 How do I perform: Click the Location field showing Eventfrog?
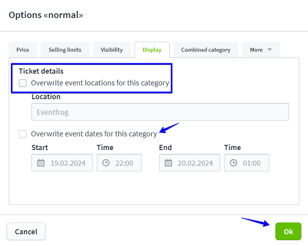point(160,112)
